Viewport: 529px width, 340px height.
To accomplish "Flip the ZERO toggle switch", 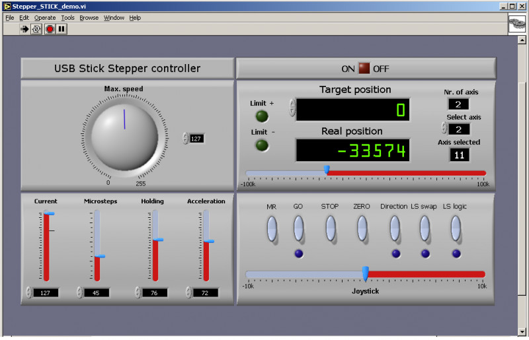I will (x=362, y=229).
